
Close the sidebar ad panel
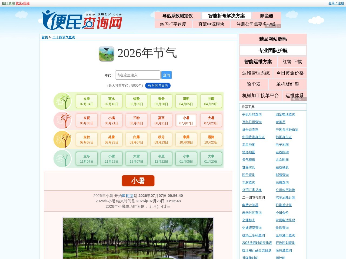(x=304, y=99)
